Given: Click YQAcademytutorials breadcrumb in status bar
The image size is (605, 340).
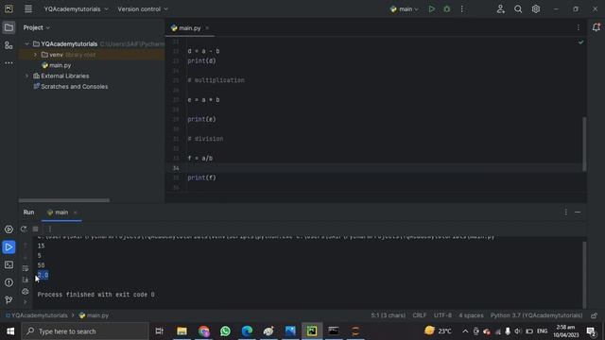Looking at the screenshot, I should [x=36, y=315].
